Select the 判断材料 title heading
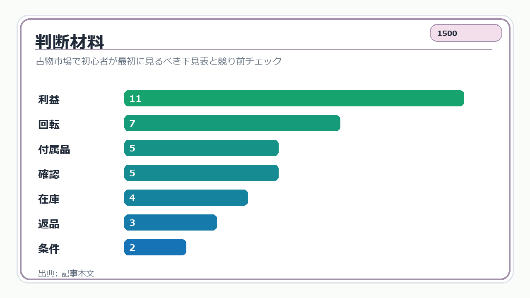Viewport: 530px width, 298px height. (70, 42)
